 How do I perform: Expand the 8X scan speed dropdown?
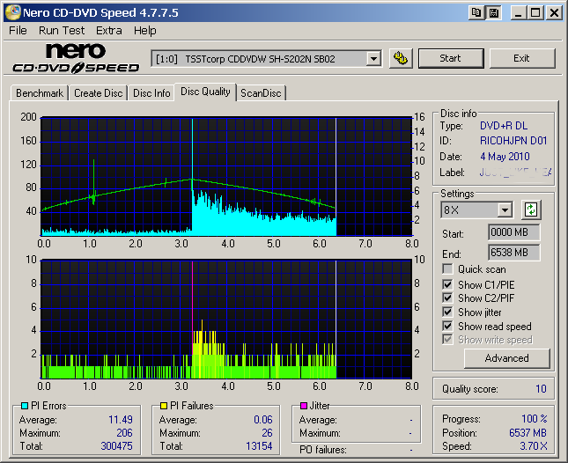(x=505, y=209)
